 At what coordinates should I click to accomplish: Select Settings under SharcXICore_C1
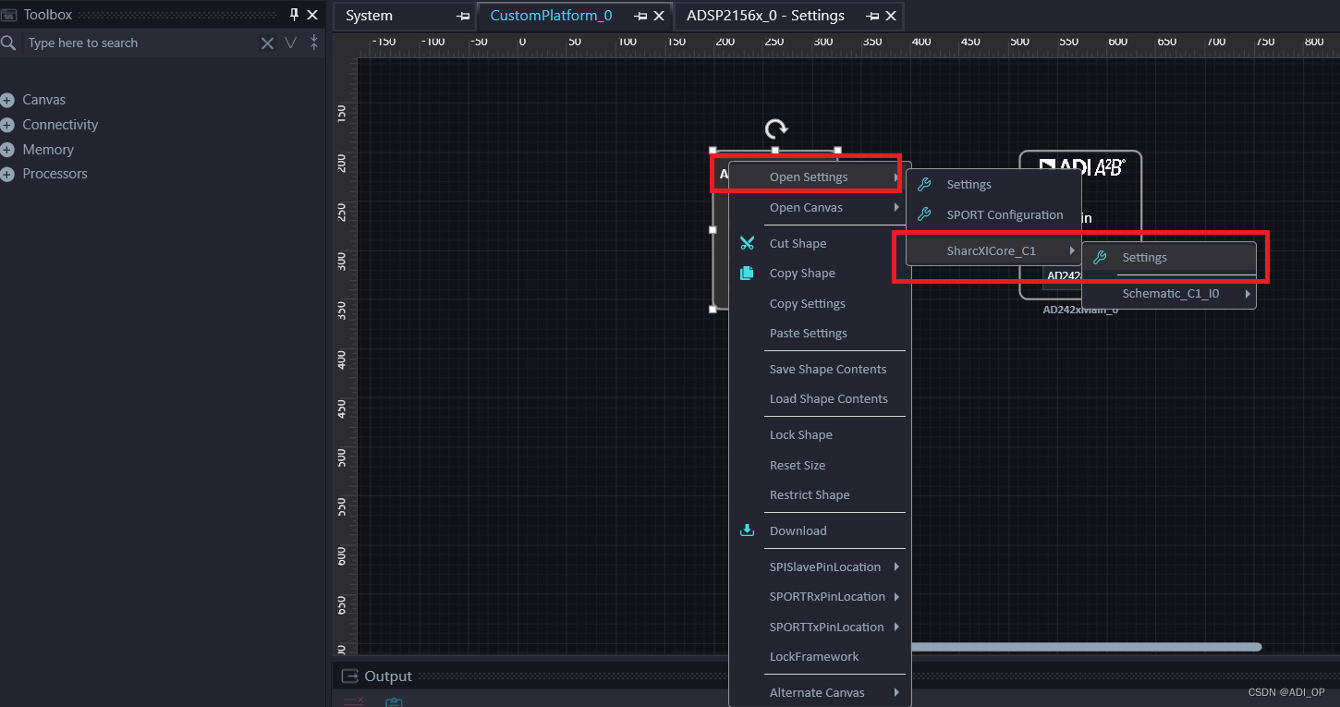[x=1144, y=257]
